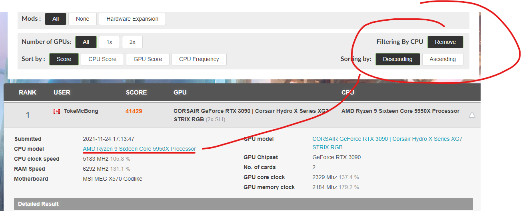Click the USER column header
The image size is (521, 211).
click(62, 92)
